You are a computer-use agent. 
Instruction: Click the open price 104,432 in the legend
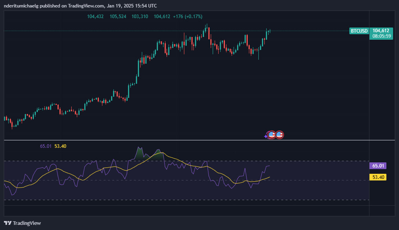(x=95, y=17)
